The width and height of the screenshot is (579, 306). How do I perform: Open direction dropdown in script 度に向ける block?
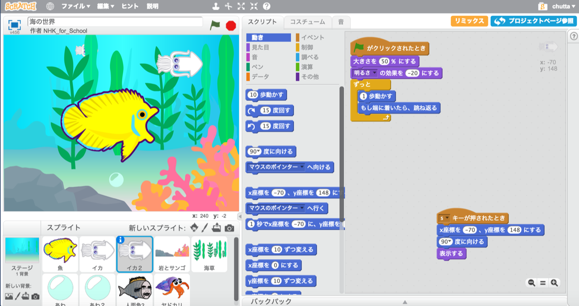pos(450,241)
